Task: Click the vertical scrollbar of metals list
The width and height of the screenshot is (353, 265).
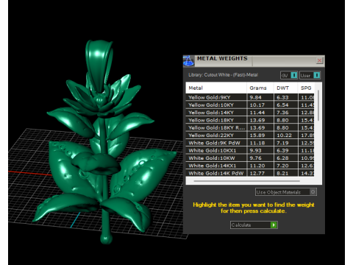Action: click(x=318, y=105)
